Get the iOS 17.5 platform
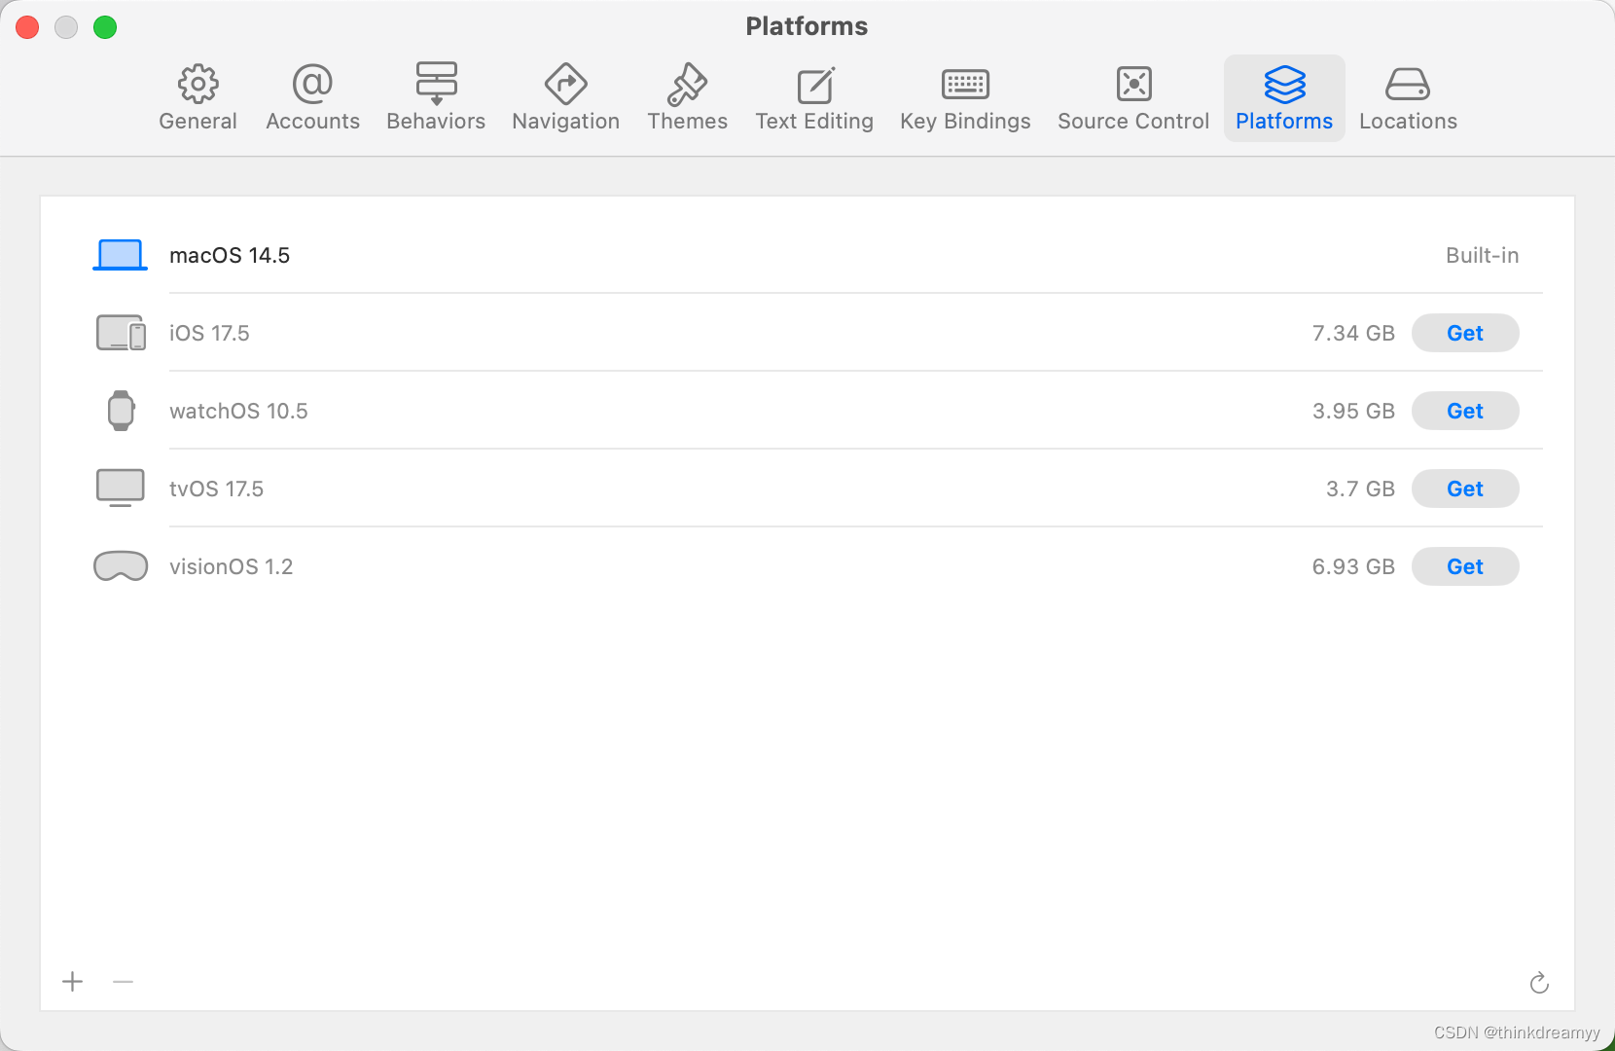The height and width of the screenshot is (1051, 1615). [1465, 333]
